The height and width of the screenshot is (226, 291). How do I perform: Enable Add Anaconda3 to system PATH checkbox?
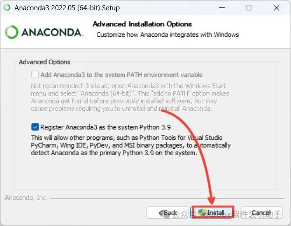pyautogui.click(x=35, y=75)
